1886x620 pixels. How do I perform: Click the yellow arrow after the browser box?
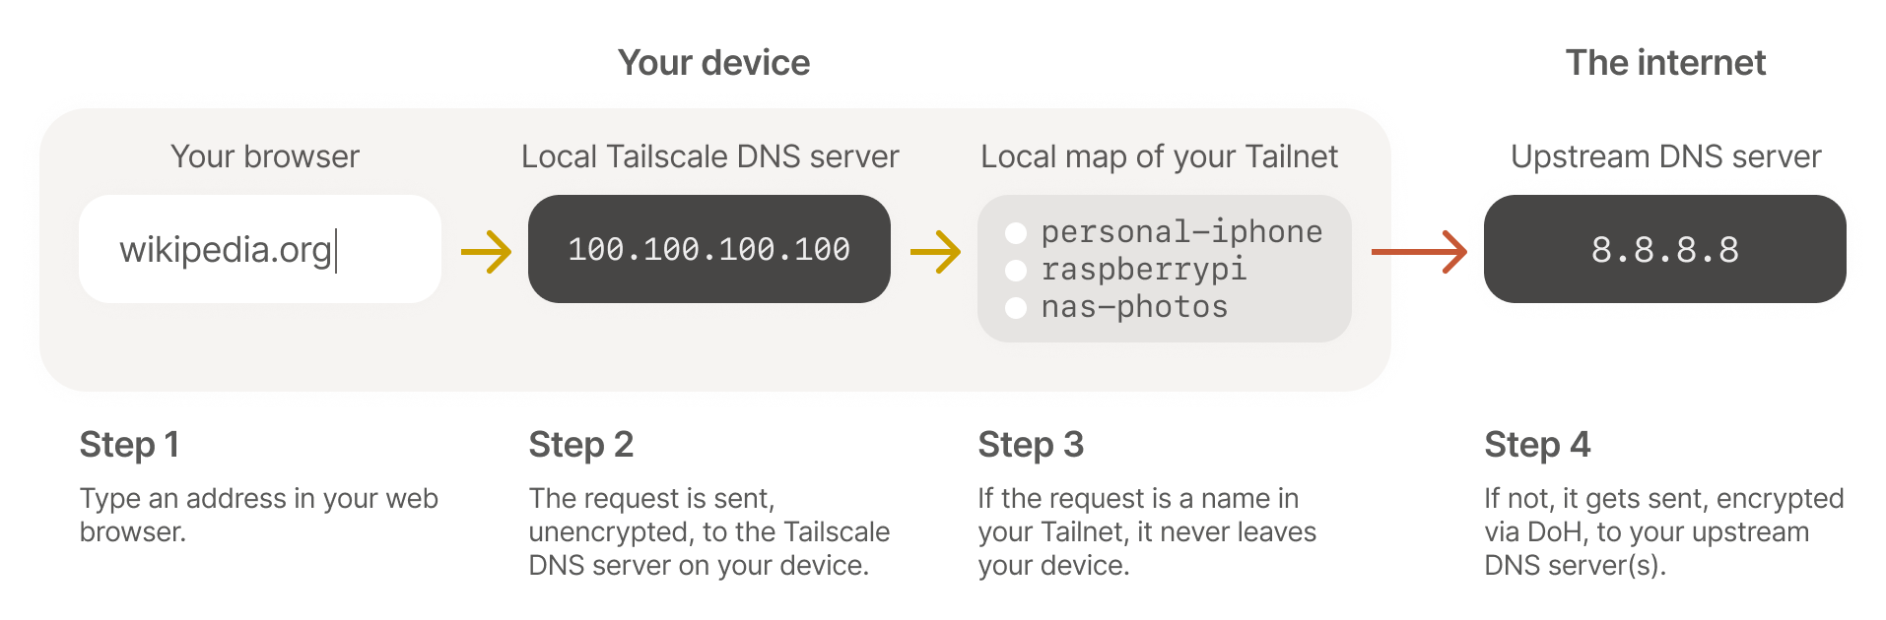(486, 251)
